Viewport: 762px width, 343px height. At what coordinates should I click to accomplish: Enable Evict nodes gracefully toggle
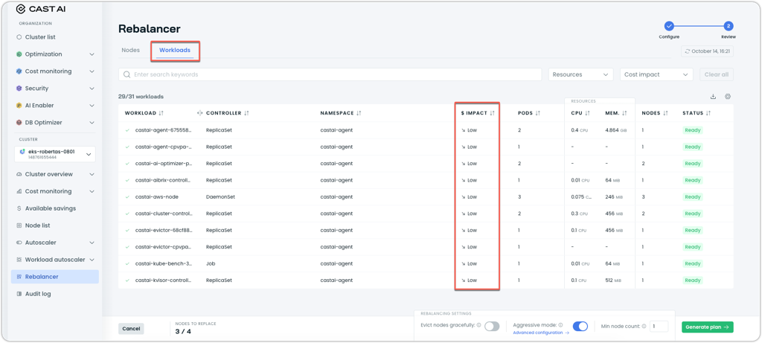(x=492, y=326)
